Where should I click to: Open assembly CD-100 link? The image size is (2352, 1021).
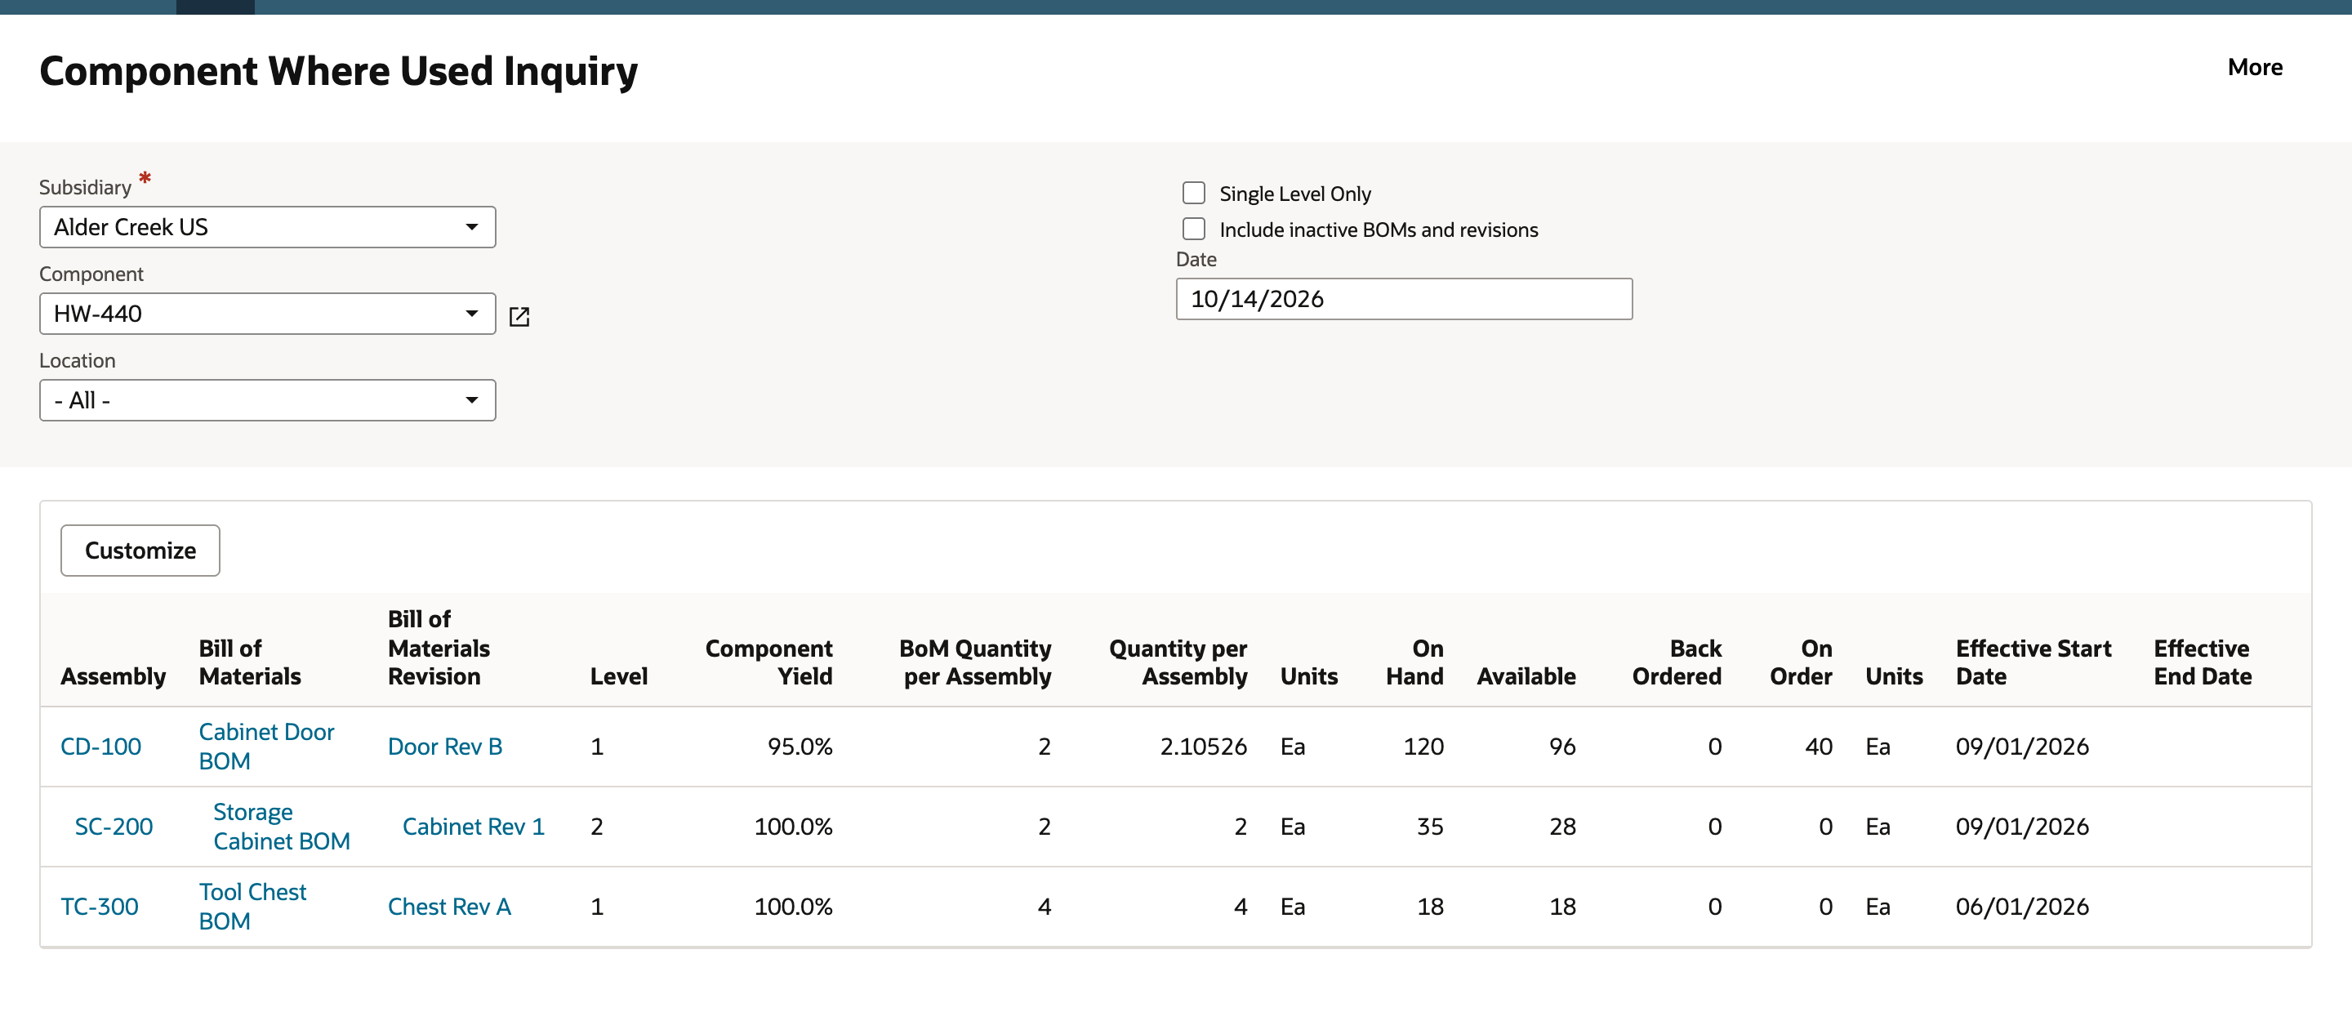pos(100,746)
